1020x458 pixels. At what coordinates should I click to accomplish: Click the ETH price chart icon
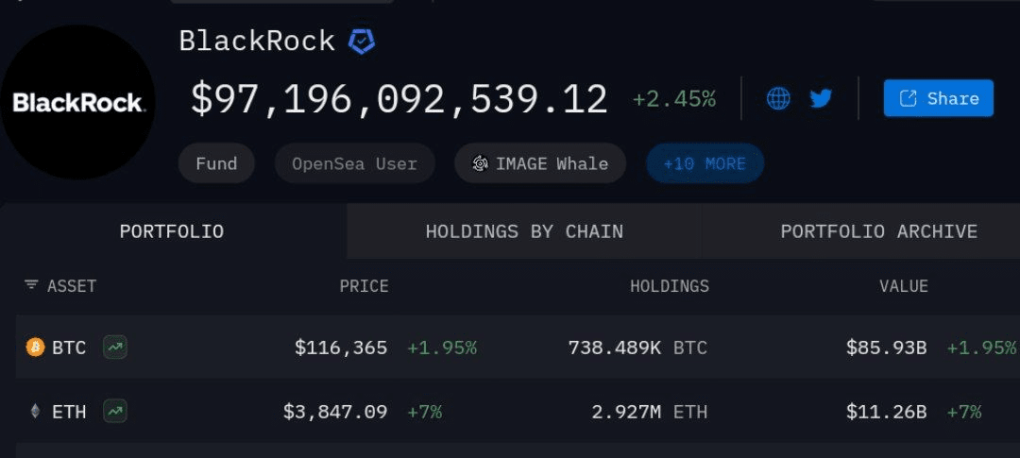(x=115, y=411)
